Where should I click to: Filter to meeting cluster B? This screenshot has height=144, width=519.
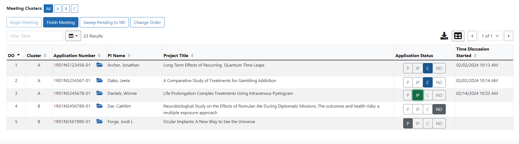(66, 9)
